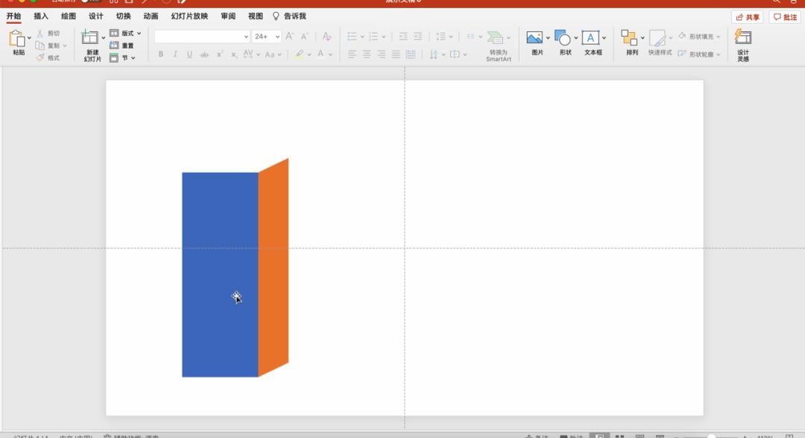This screenshot has width=805, height=438.
Task: Insert a picture with the 图片 icon
Action: [534, 38]
